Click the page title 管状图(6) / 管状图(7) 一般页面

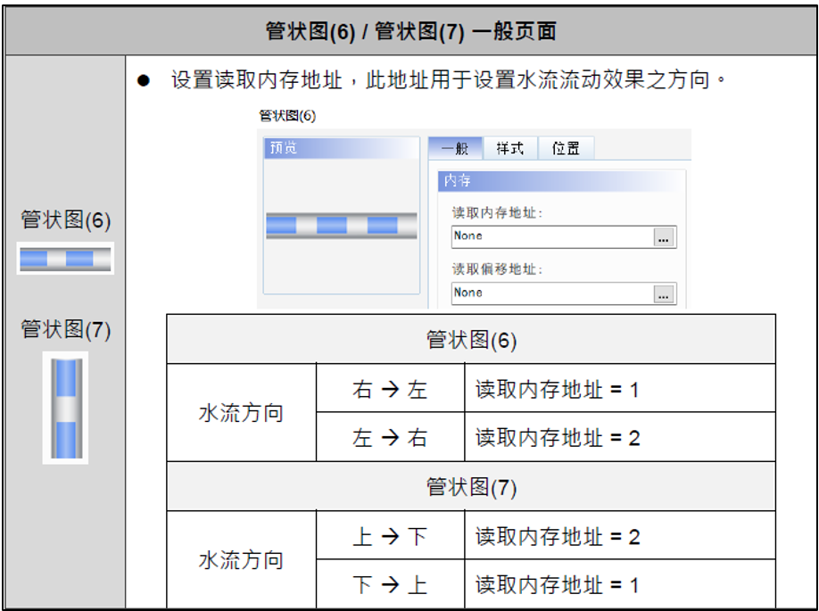tap(411, 32)
